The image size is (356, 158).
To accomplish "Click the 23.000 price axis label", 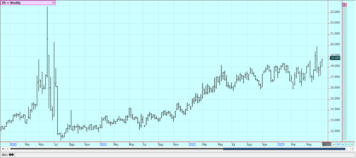I will tap(335, 12).
